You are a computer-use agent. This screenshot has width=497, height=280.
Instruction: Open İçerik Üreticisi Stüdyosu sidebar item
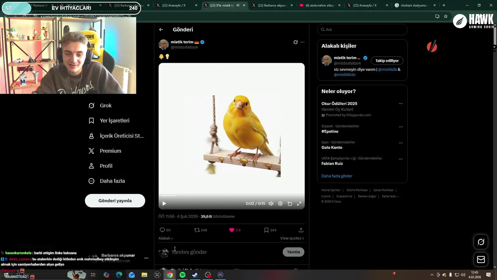pyautogui.click(x=116, y=136)
